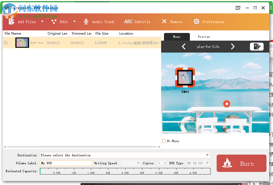Open the Add Files dropdown arrow
Image resolution: width=273 pixels, height=185 pixels.
point(42,21)
